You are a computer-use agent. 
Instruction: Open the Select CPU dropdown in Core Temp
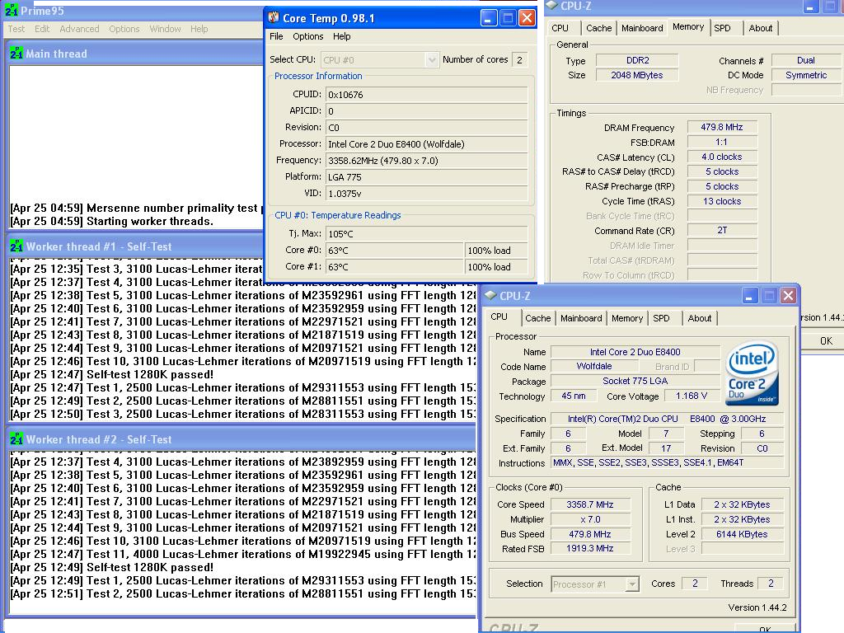tap(431, 59)
